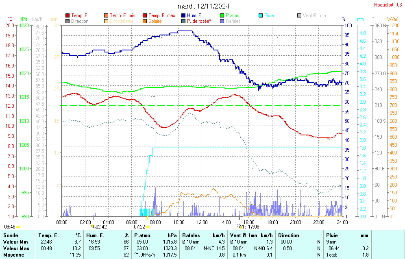405x259 pixels.
Task: Click the Sonde header in the table
Action: (11, 235)
